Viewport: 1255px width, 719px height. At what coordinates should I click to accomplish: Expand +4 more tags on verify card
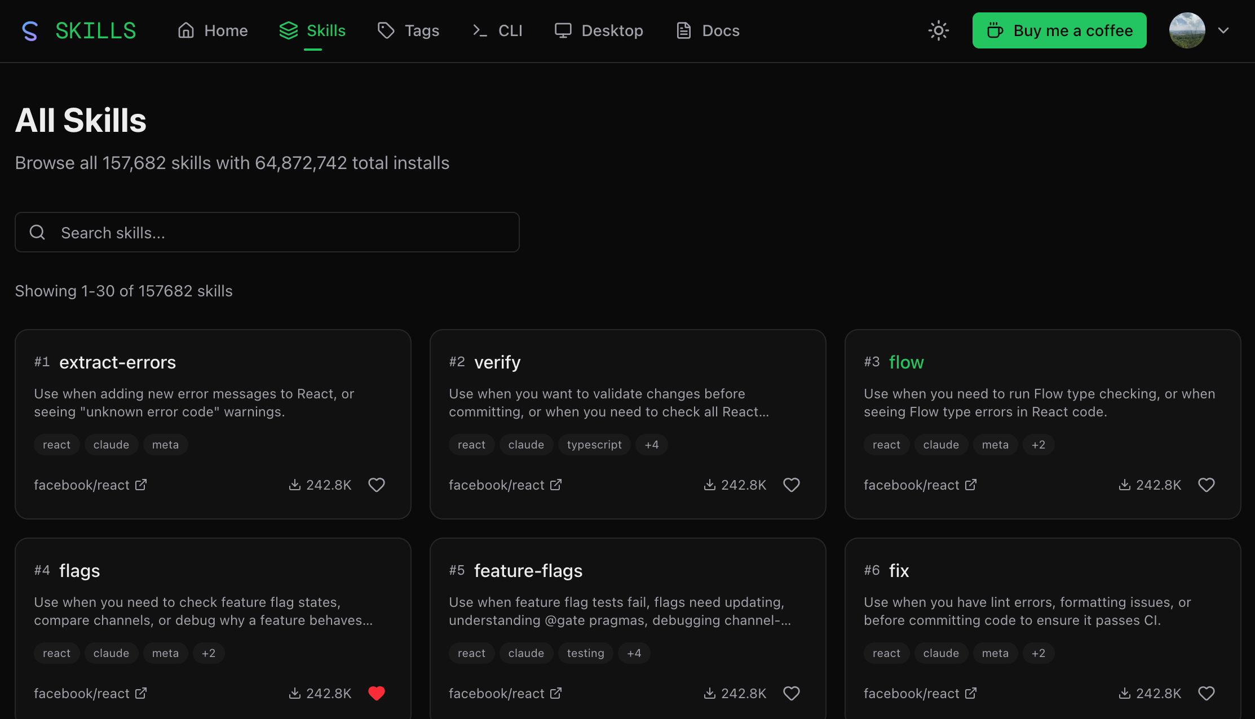pyautogui.click(x=652, y=445)
